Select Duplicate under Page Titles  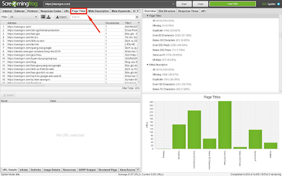coord(166,31)
